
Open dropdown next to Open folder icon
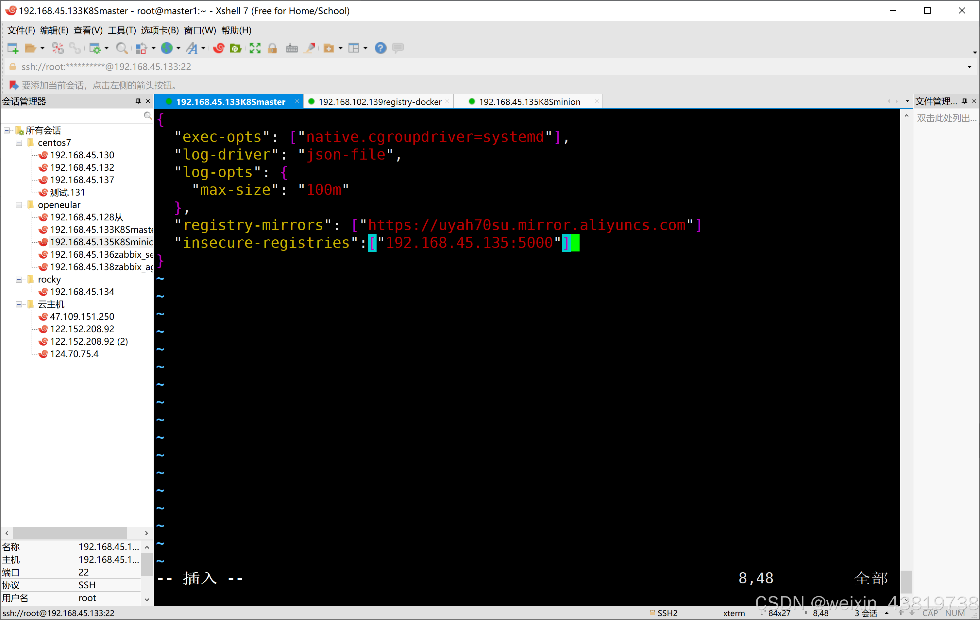click(x=42, y=48)
